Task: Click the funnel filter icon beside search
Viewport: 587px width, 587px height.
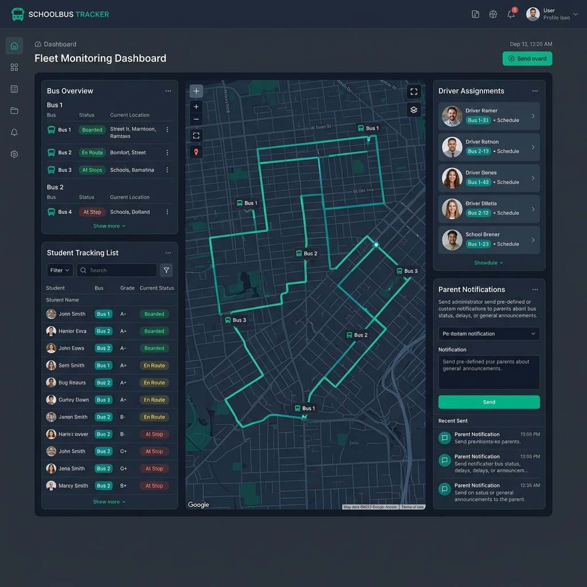Action: pyautogui.click(x=166, y=270)
